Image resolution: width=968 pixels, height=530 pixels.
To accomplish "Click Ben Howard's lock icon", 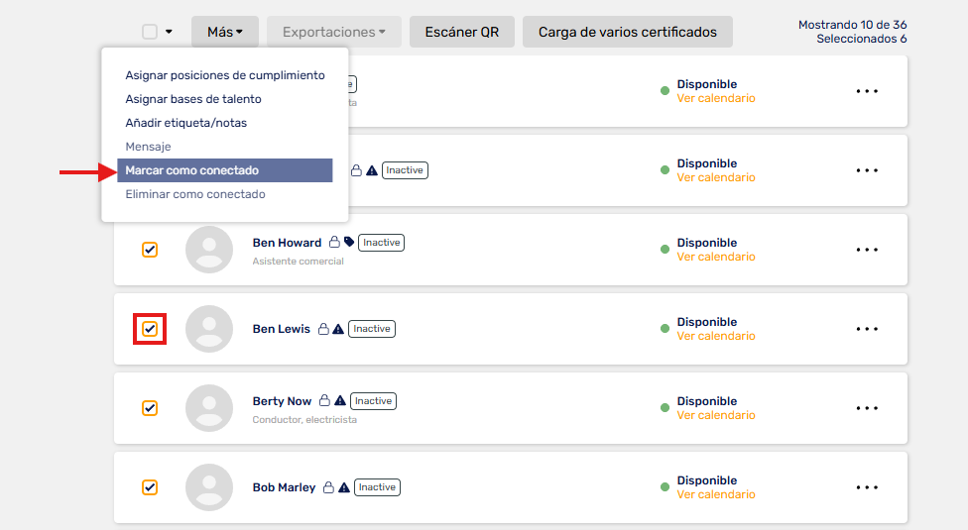I will pos(334,242).
